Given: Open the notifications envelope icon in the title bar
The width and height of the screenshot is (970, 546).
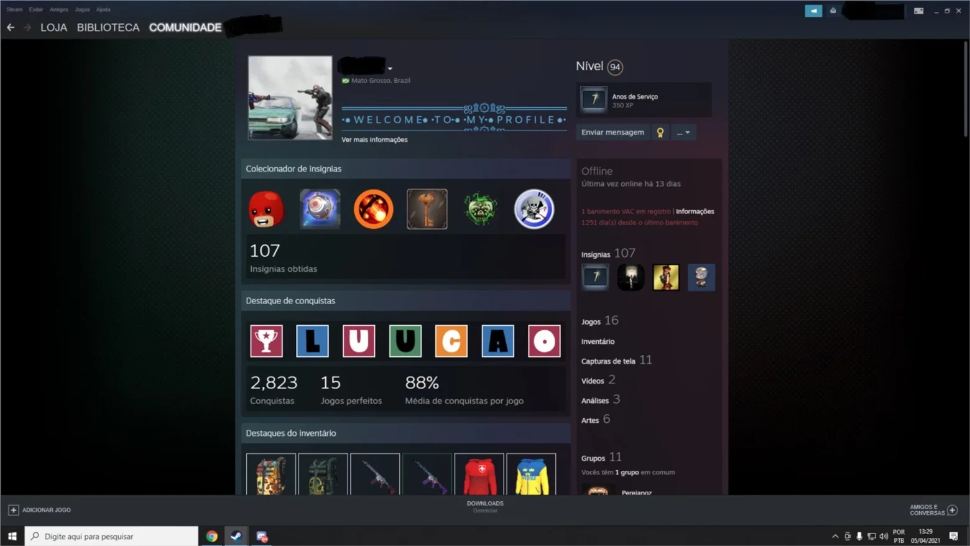Looking at the screenshot, I should [833, 11].
